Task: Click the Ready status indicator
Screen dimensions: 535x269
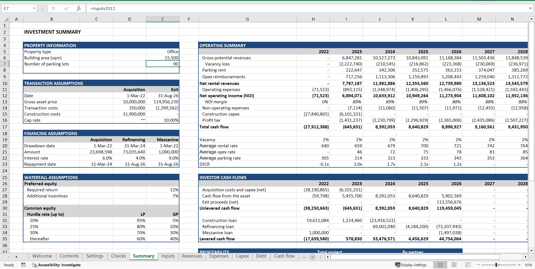Action: point(9,265)
